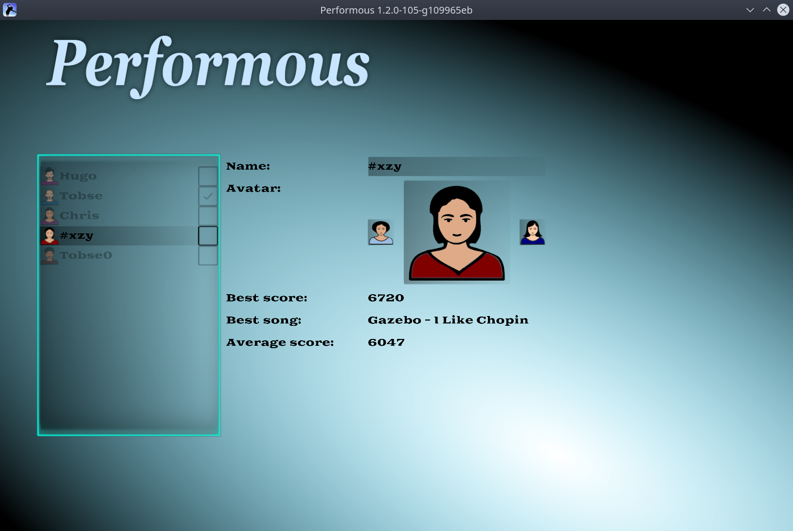Screen dimensions: 793x531
Task: Click the Name field showing #xzy
Action: (456, 166)
